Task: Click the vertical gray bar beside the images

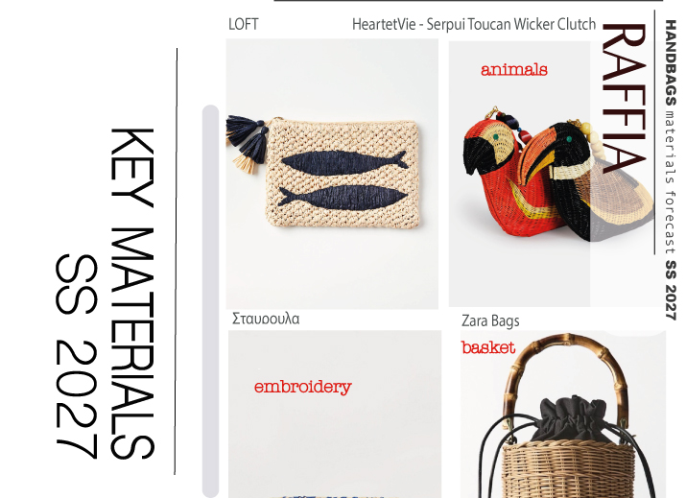Action: coord(210,300)
